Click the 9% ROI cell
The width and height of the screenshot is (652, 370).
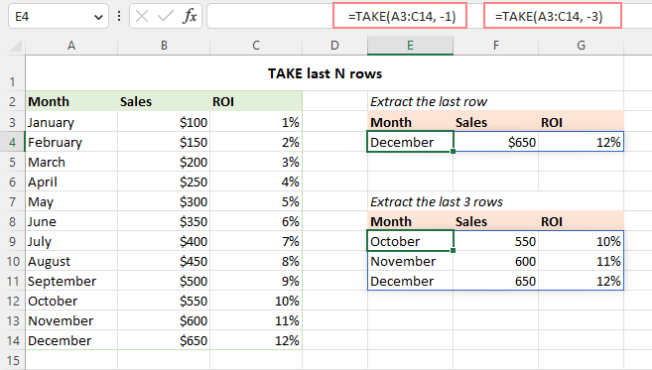click(x=256, y=281)
